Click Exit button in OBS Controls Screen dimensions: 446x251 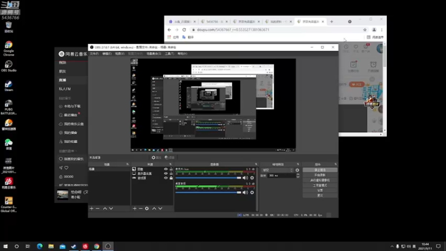tap(320, 196)
